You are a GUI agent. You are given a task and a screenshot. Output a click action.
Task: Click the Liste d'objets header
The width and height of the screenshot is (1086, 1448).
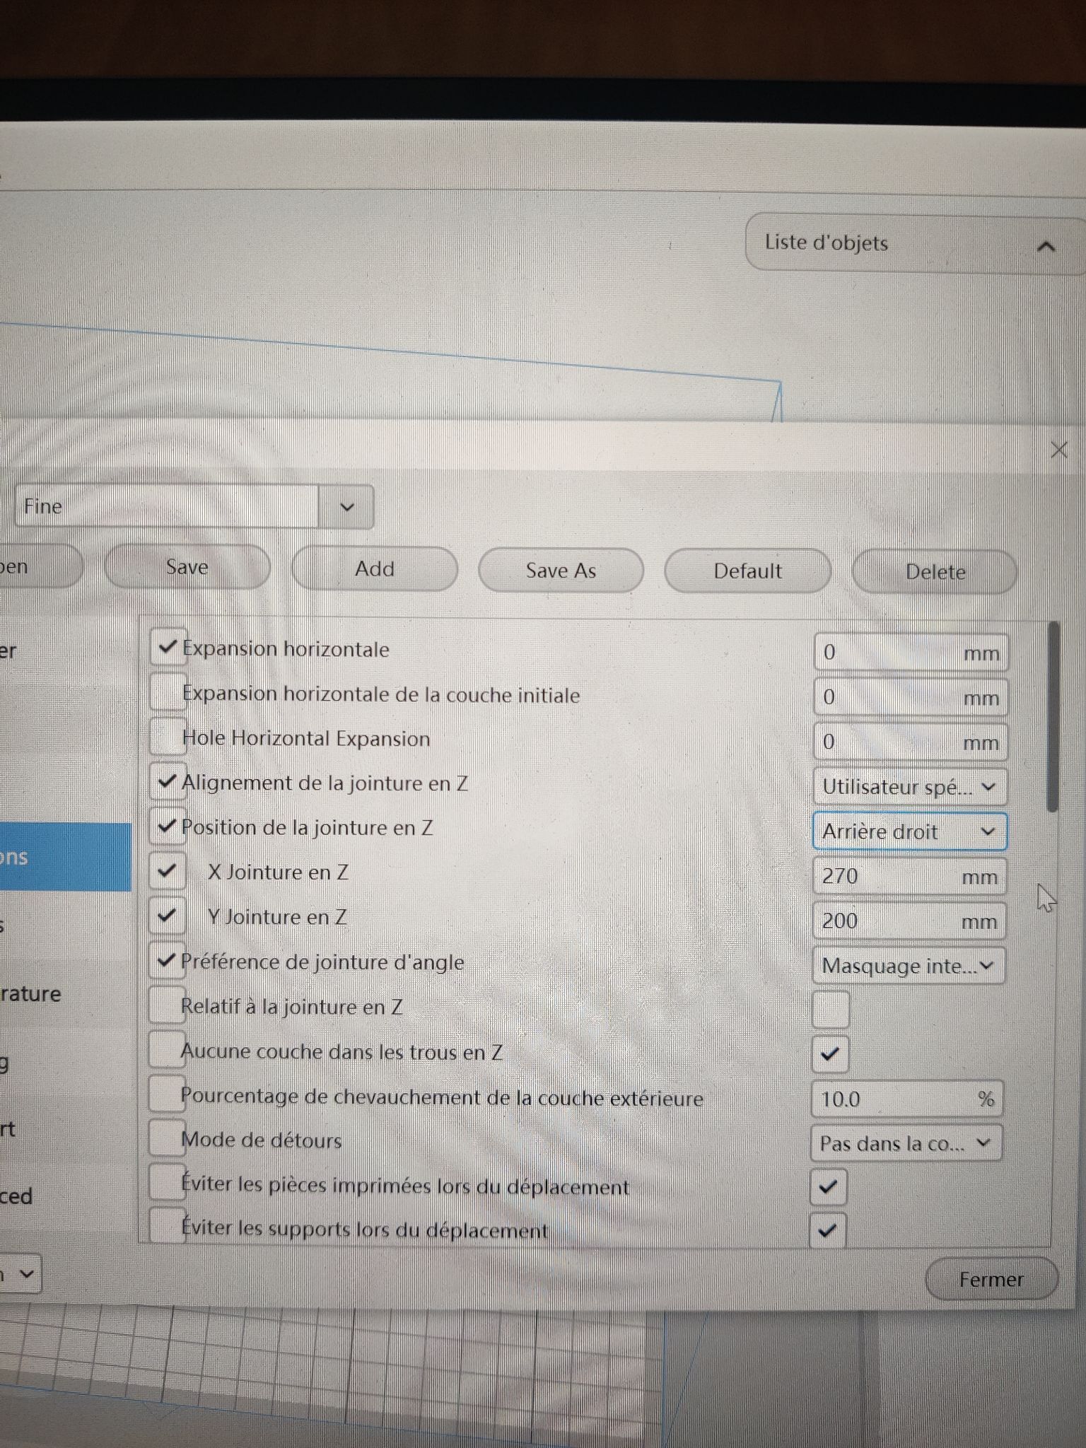coord(916,243)
